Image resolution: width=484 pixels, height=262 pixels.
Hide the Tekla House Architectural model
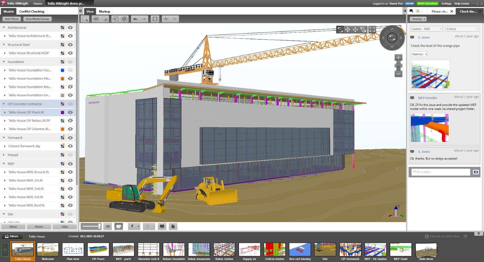click(70, 36)
